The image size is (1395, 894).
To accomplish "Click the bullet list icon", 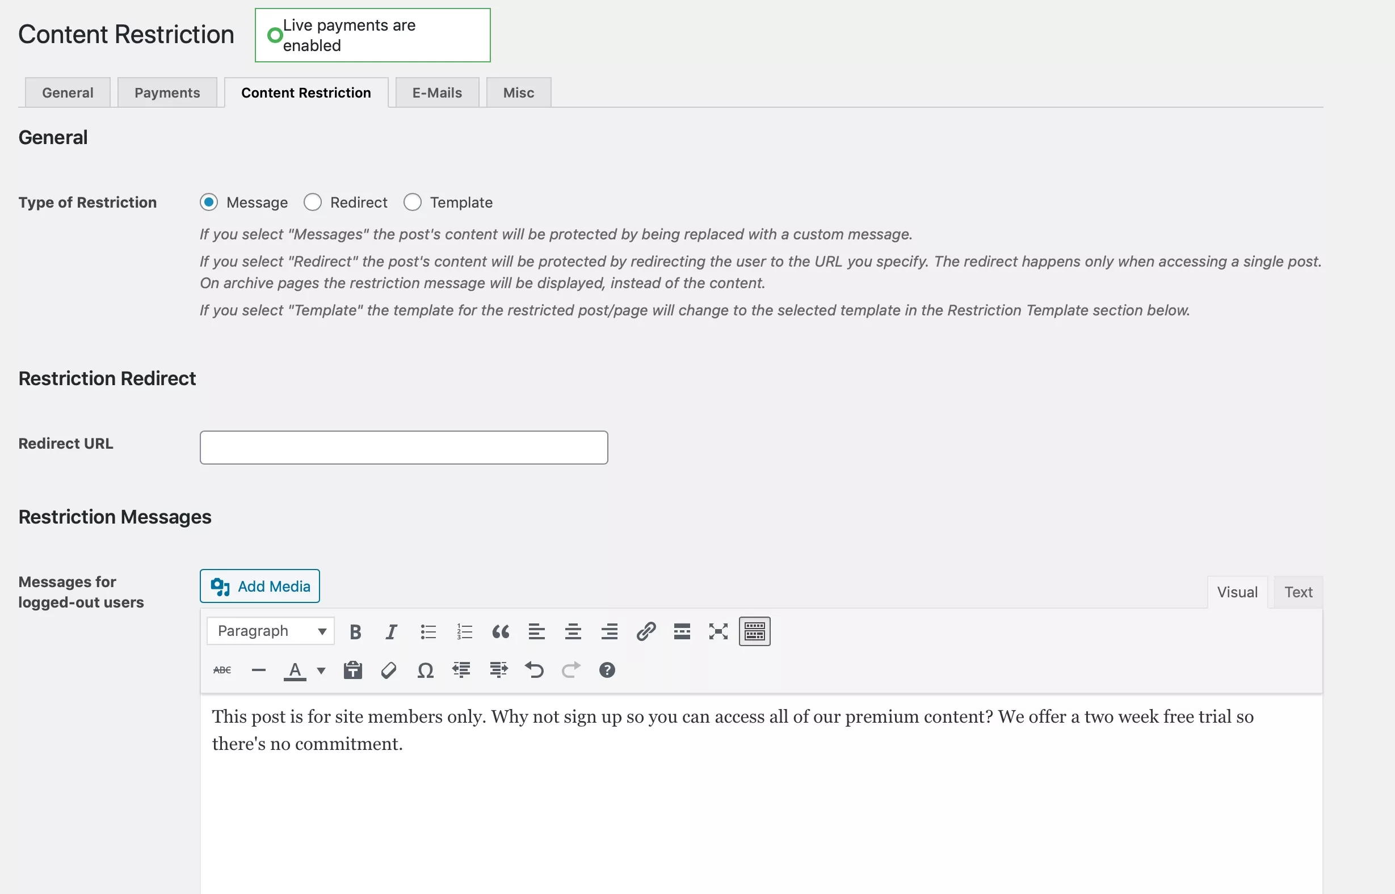I will (426, 631).
